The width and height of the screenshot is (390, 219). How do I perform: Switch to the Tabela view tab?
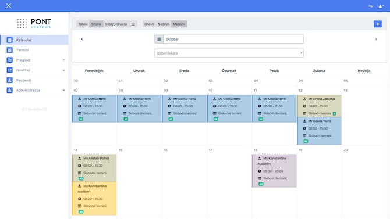point(83,24)
